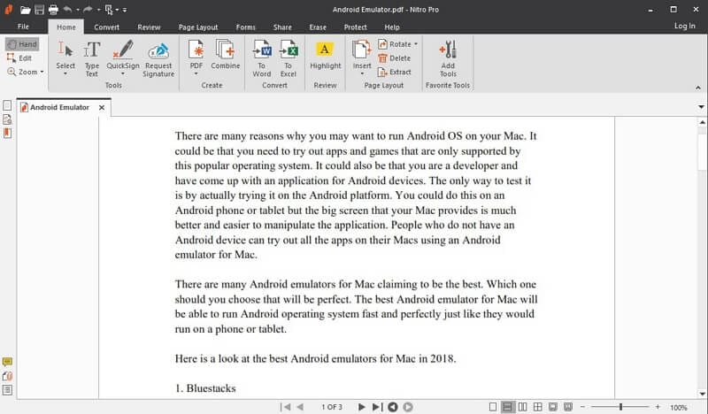
Task: Collapse the ribbon with the chevron
Action: coord(698,88)
